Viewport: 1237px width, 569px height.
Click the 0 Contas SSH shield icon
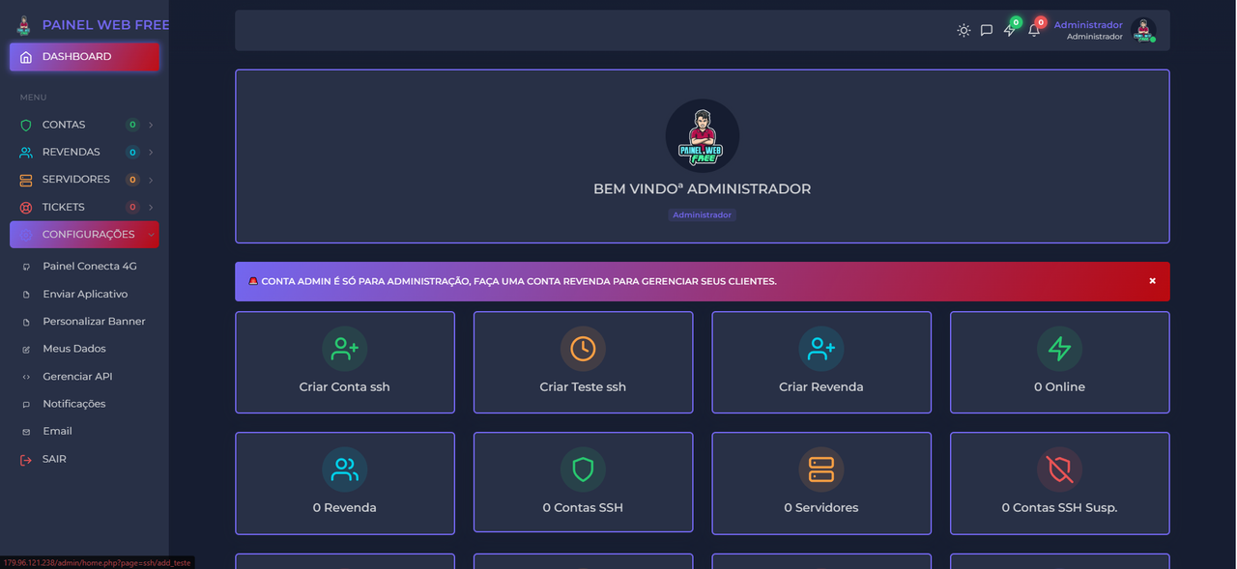click(x=583, y=469)
